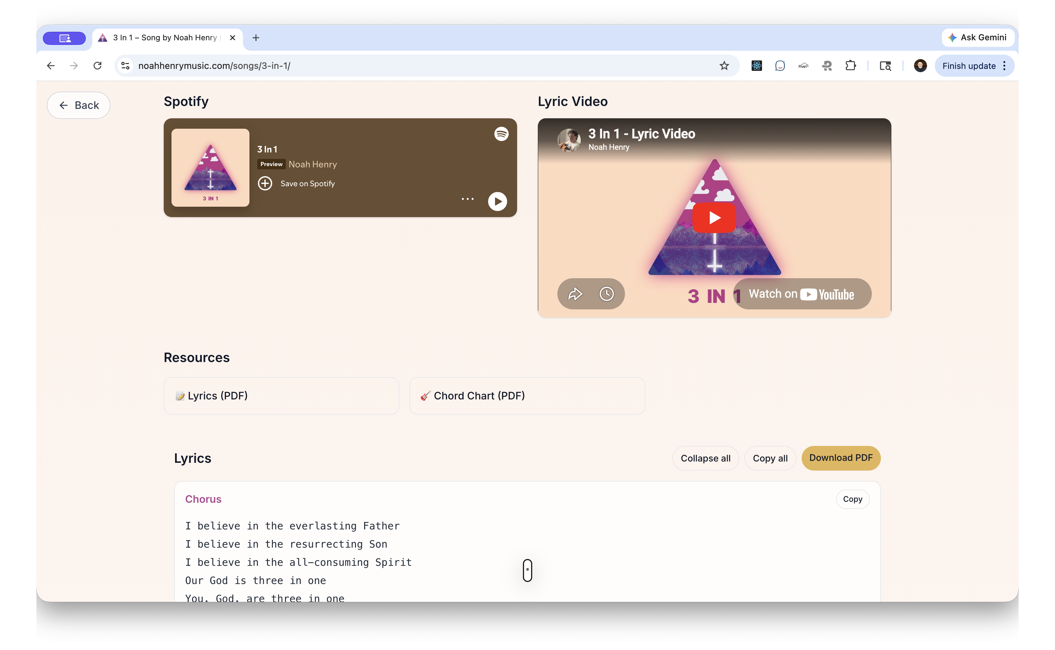Click Download PDF for the lyrics

click(841, 458)
